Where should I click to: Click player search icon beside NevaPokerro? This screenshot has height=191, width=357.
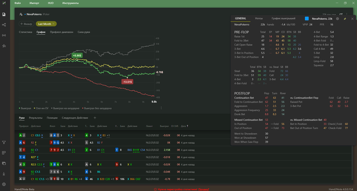21,14
